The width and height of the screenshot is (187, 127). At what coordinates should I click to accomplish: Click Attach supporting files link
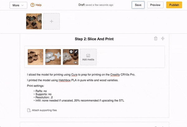point(44,110)
